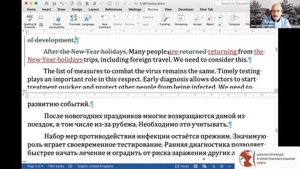300x169 pixels.
Task: Click the Home icon in title bar
Action: point(46,3)
